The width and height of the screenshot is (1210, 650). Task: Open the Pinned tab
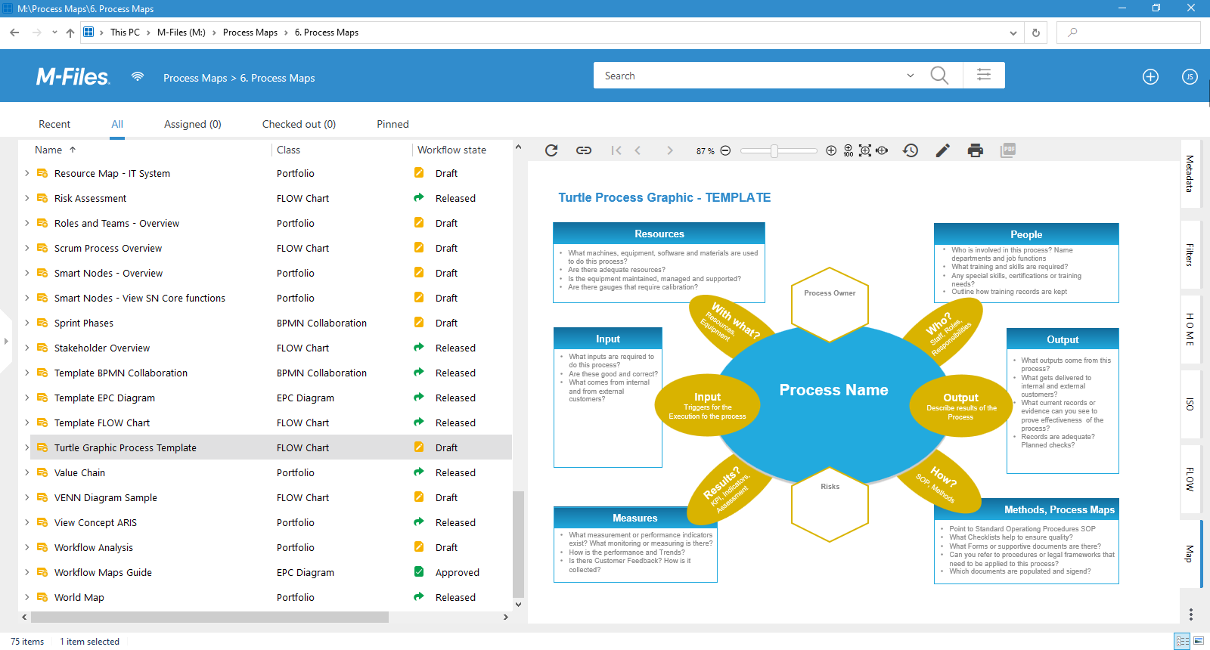tap(392, 124)
